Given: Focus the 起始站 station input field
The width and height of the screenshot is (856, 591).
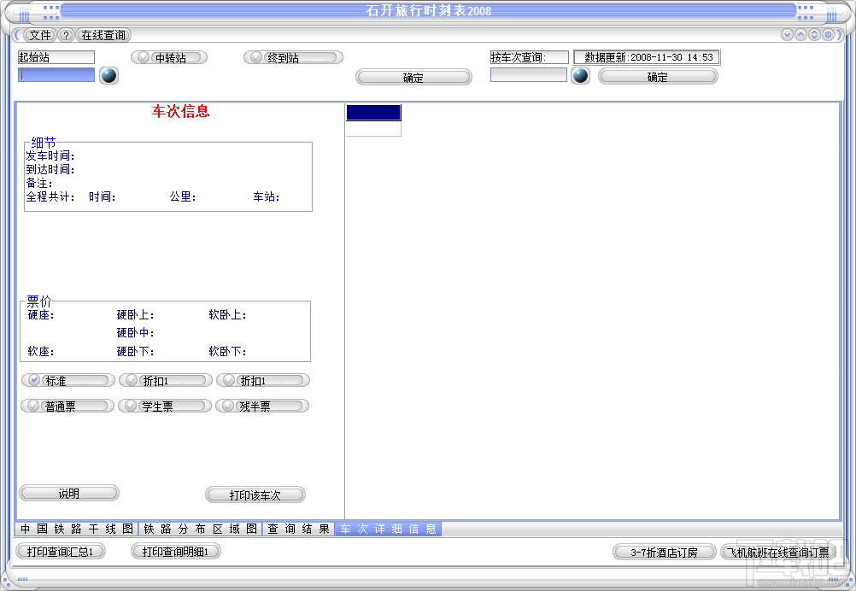Looking at the screenshot, I should [56, 75].
